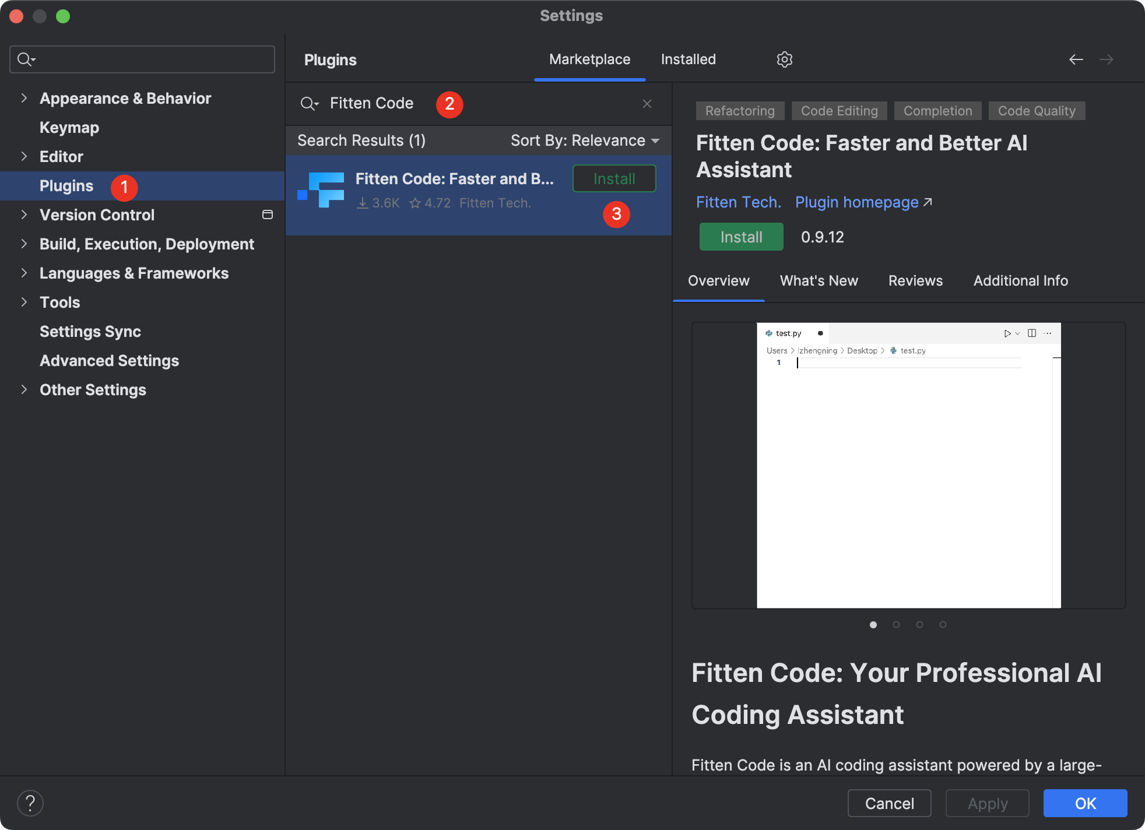Open the Sort By Relevance dropdown
Screen dimensions: 1145x830
click(585, 140)
